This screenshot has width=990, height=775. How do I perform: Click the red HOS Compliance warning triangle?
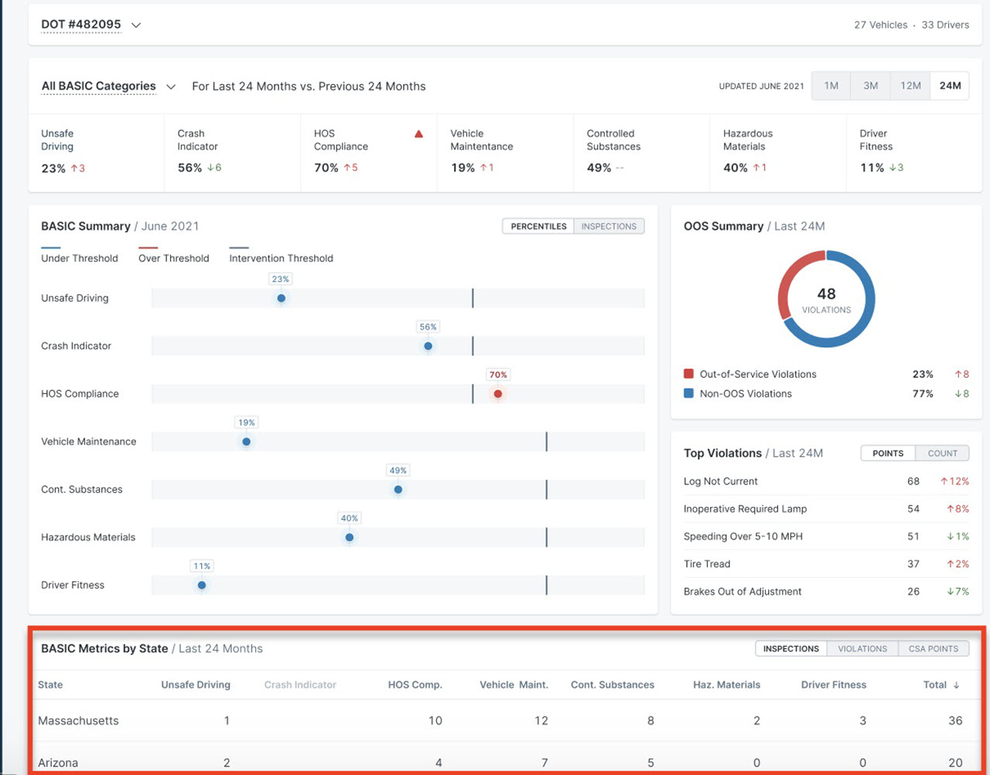418,134
